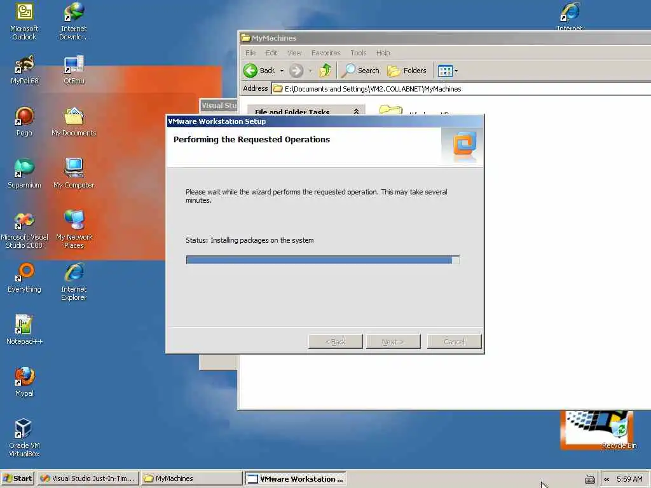This screenshot has width=651, height=488.
Task: Switch to MyMachines taskbar button
Action: 191,479
